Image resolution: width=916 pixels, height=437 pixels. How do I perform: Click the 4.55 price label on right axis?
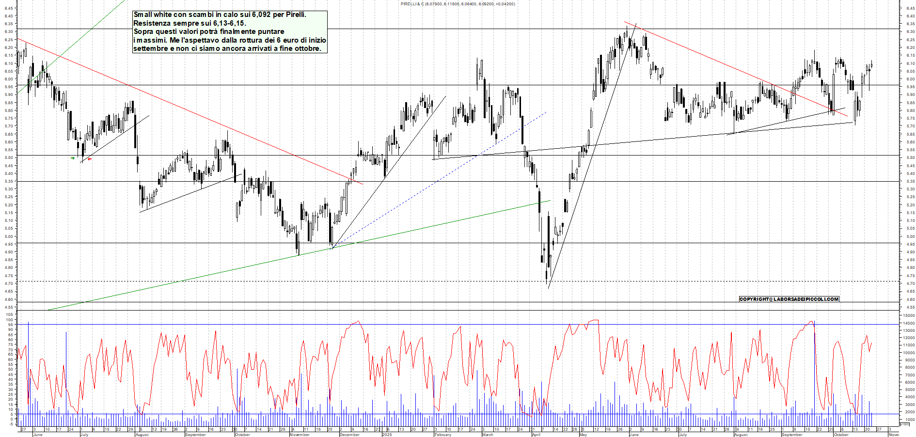click(x=910, y=307)
